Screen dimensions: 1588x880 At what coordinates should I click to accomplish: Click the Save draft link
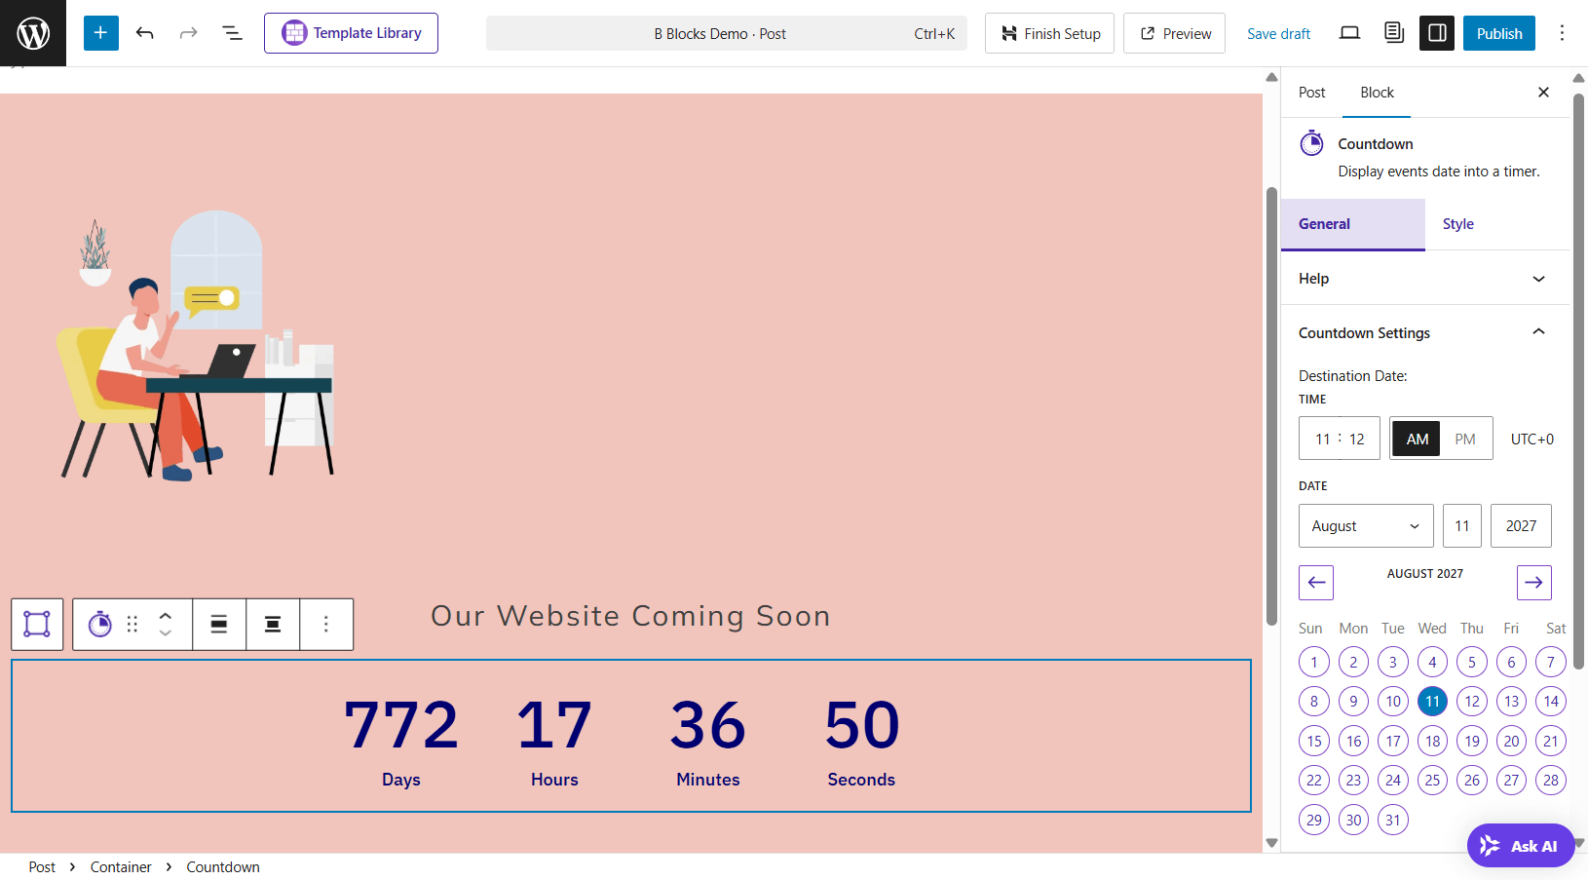click(1278, 33)
